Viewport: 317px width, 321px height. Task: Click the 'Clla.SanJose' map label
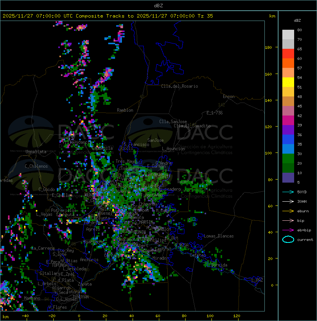tap(173, 122)
